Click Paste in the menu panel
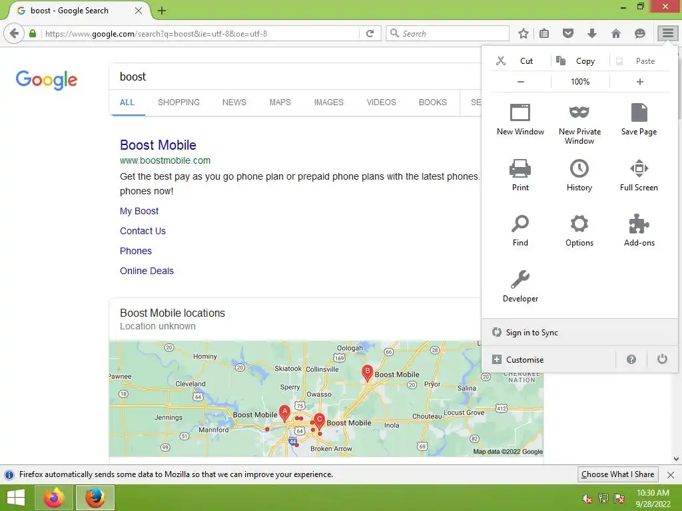 tap(639, 61)
